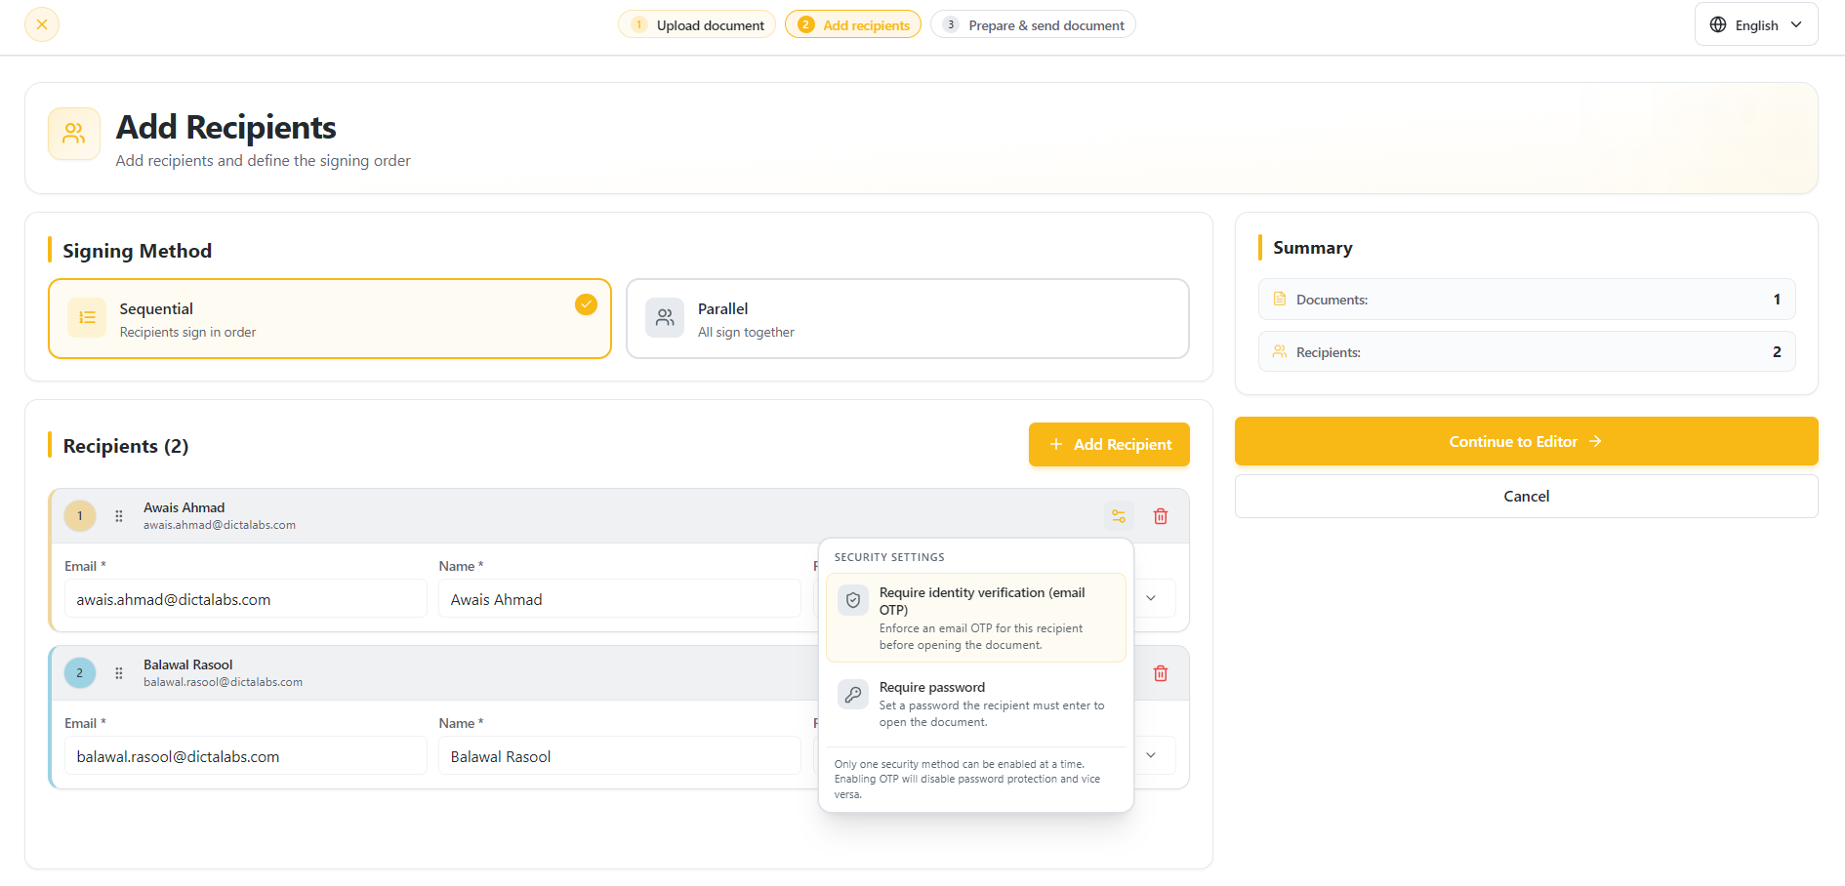This screenshot has width=1845, height=886.
Task: Edit email field awais.ahmad@dictalabs.com
Action: 246,599
